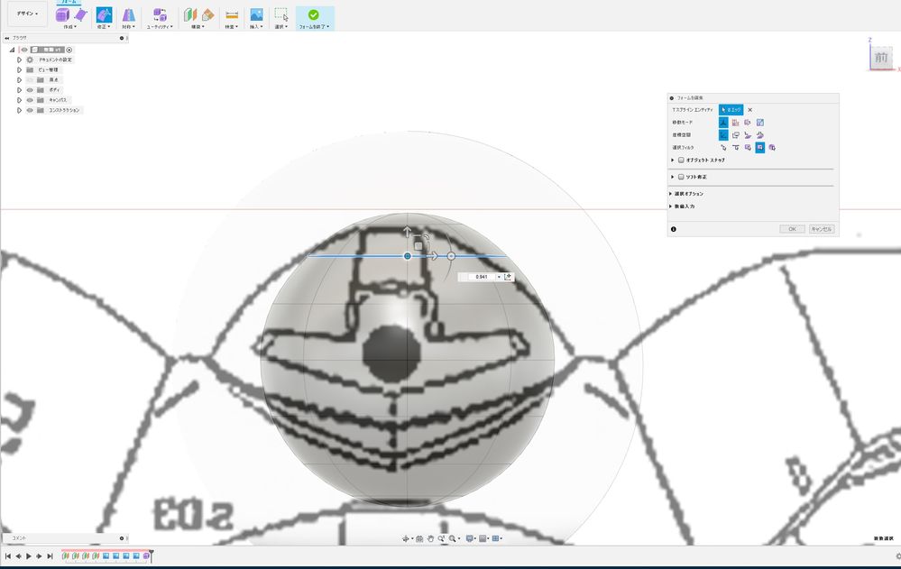This screenshot has height=569, width=901.
Task: Choose the multi-manipulator move mode icon
Action: coord(723,123)
